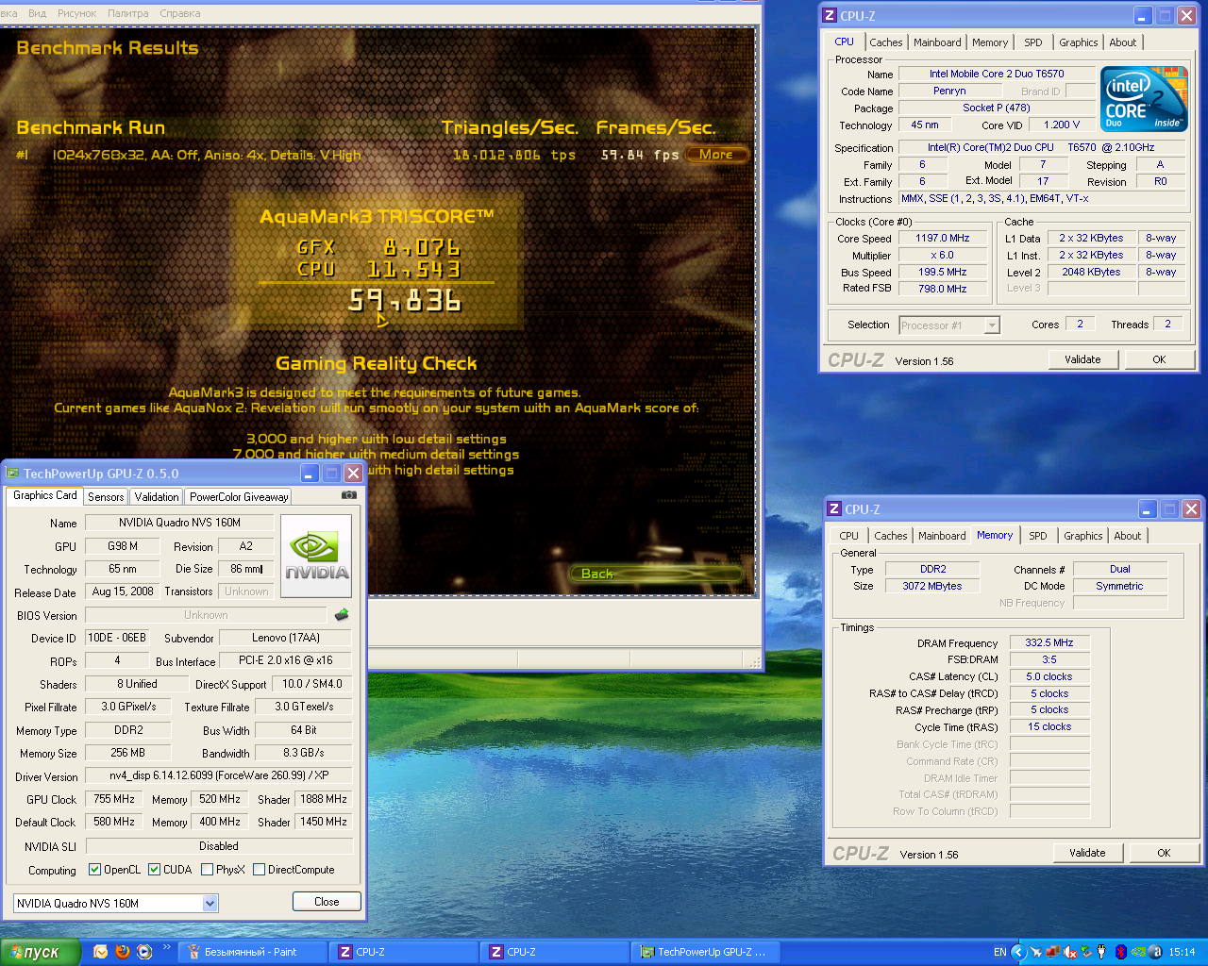This screenshot has width=1208, height=966.
Task: Toggle the OpenCL checkbox
Action: 94,870
